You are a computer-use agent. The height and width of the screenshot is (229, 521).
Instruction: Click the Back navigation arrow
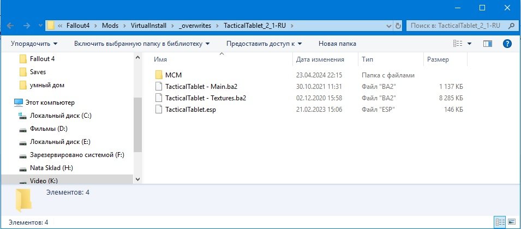pyautogui.click(x=10, y=26)
